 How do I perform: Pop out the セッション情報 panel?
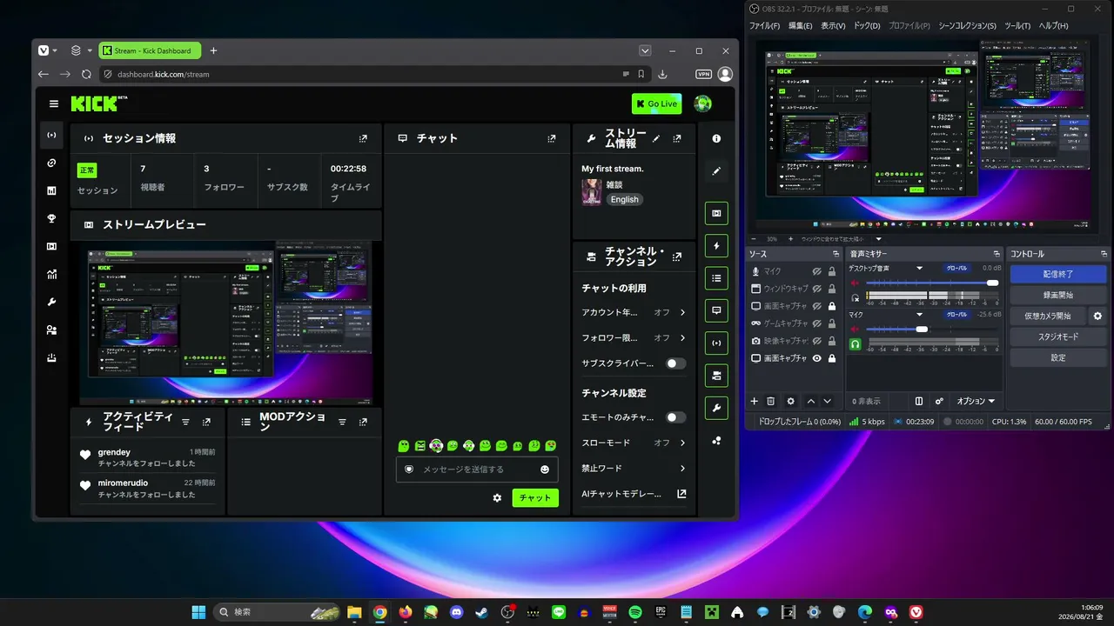363,138
